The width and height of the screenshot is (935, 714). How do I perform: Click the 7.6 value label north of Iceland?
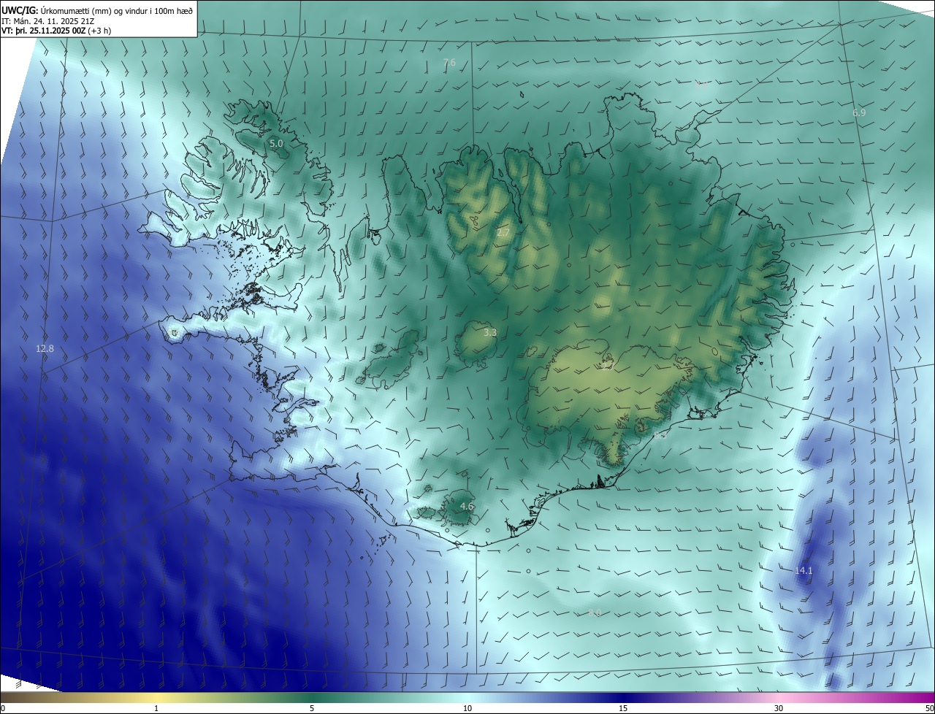[449, 63]
